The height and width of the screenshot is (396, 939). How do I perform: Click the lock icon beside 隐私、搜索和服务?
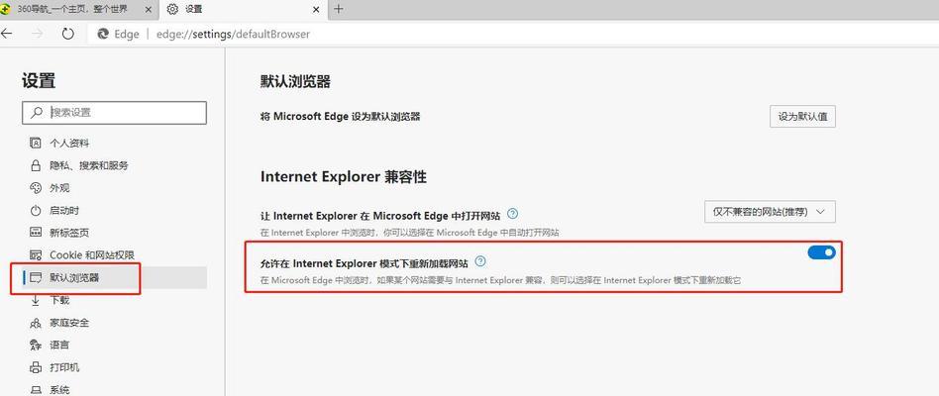[x=36, y=165]
